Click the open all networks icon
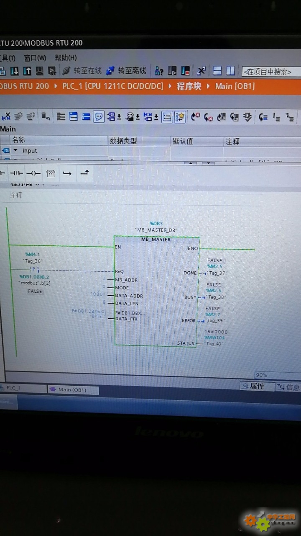The image size is (301, 536). coord(74,116)
